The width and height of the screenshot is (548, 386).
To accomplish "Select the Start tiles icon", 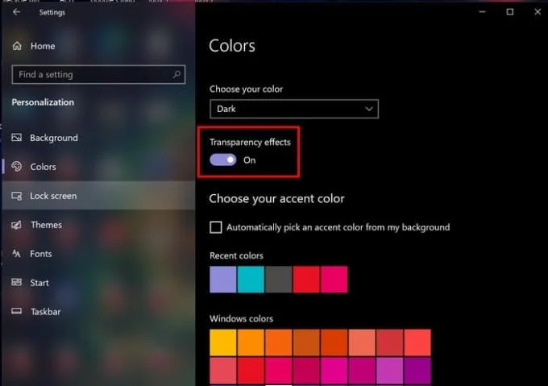I will click(16, 282).
